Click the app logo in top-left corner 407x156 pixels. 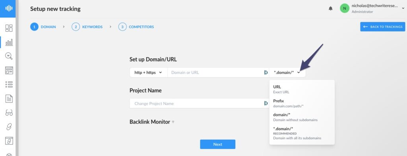[x=9, y=8]
